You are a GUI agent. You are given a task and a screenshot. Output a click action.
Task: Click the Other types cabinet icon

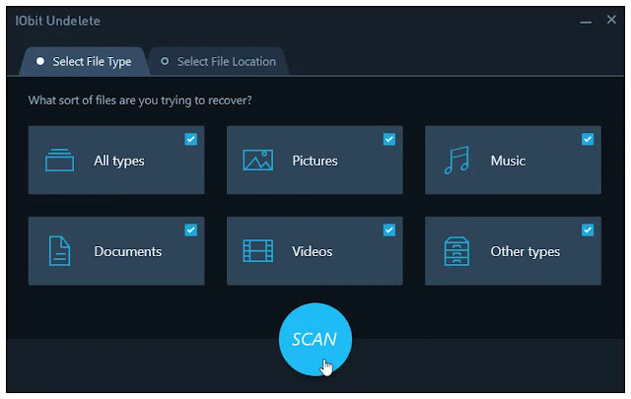[x=456, y=251]
